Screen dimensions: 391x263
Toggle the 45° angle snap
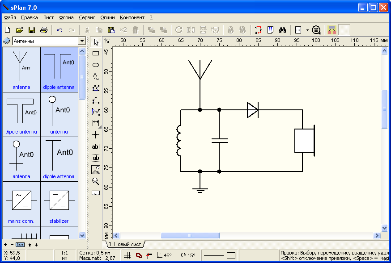coord(164,255)
